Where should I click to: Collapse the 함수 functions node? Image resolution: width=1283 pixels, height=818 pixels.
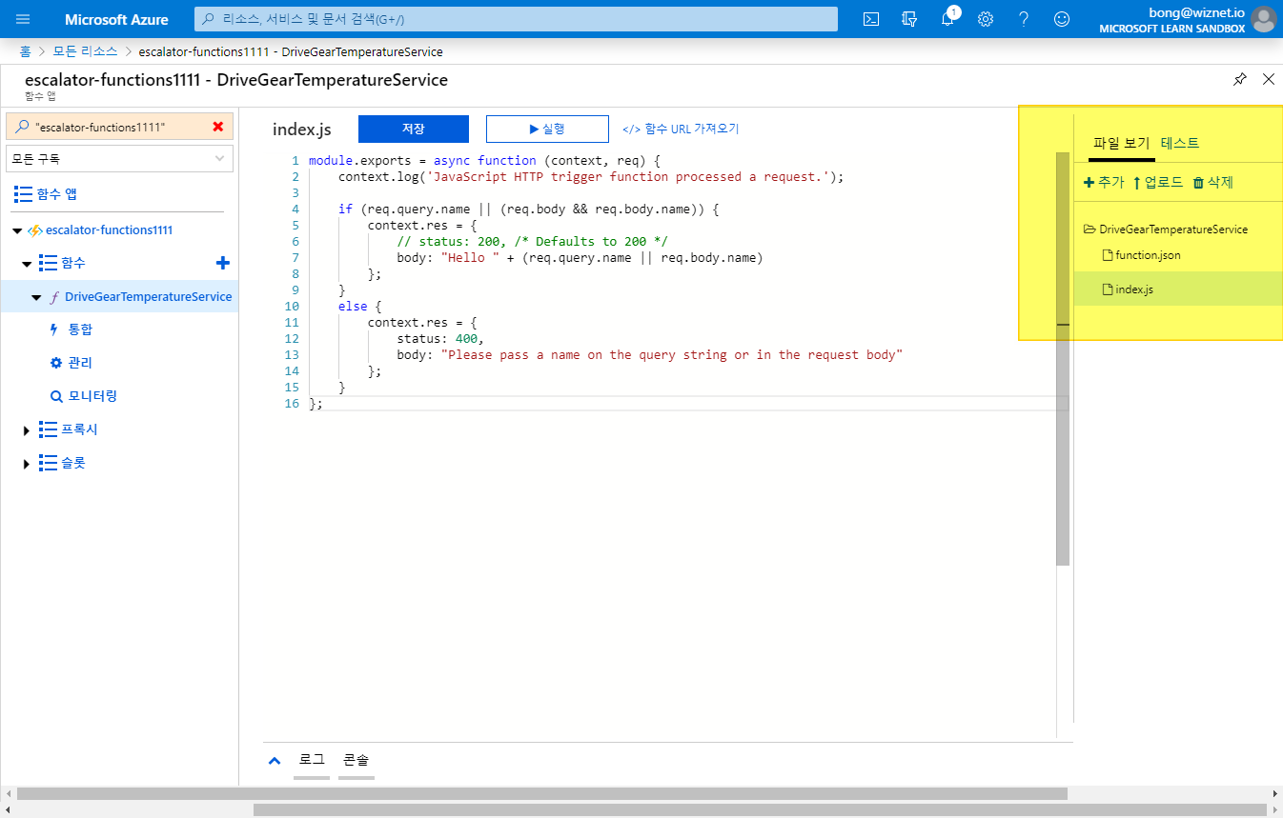point(27,263)
